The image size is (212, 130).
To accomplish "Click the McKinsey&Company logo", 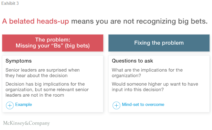I will point(26,123).
